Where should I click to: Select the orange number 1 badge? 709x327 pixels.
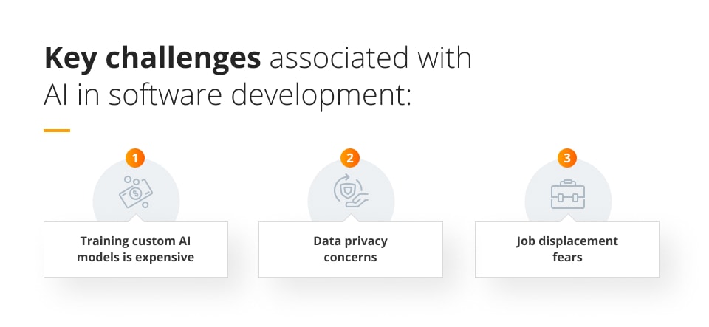134,157
